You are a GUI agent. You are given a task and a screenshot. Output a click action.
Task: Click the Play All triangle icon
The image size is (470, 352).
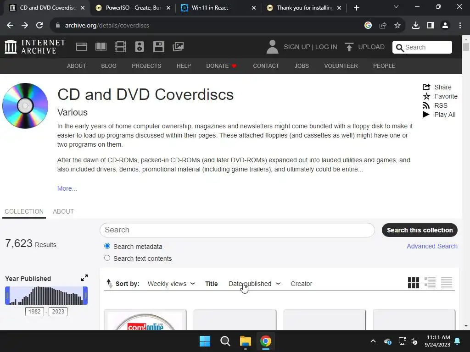click(x=426, y=114)
